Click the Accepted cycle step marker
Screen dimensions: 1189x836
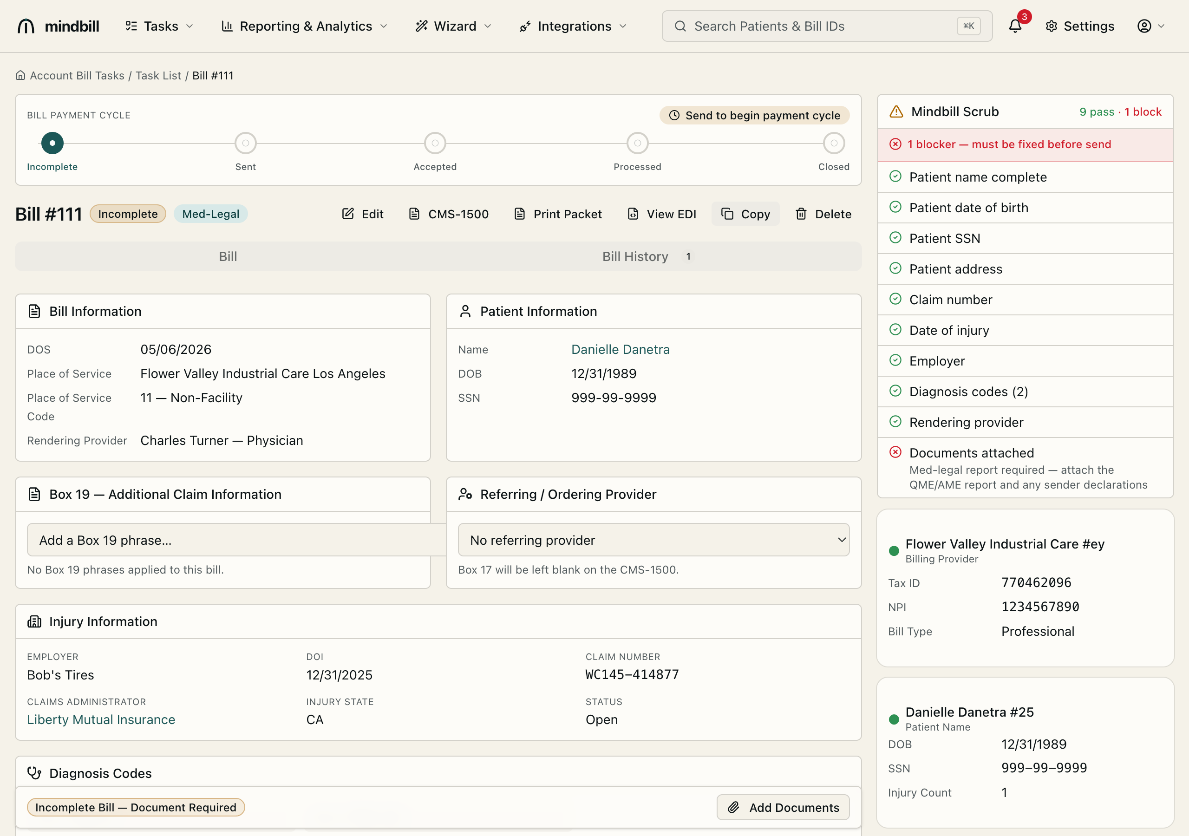tap(435, 143)
